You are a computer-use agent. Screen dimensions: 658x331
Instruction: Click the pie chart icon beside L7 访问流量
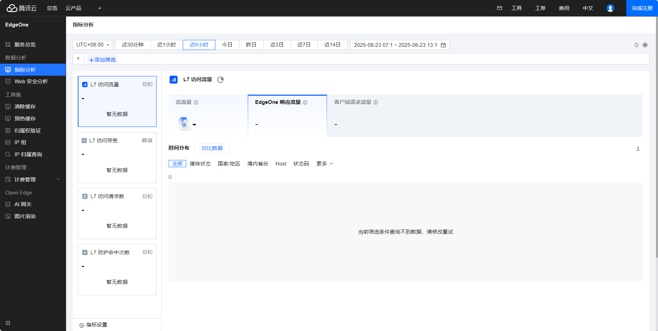pos(221,79)
